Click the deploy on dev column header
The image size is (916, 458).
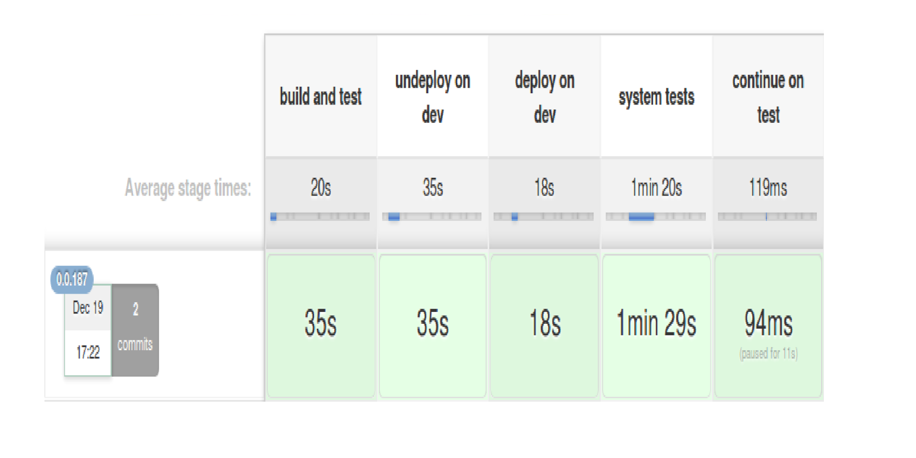click(545, 96)
